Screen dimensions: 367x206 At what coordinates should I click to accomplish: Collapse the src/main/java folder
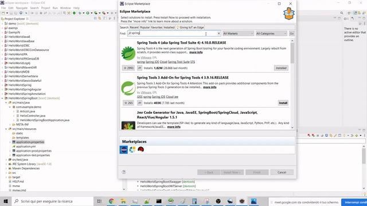click(6, 102)
